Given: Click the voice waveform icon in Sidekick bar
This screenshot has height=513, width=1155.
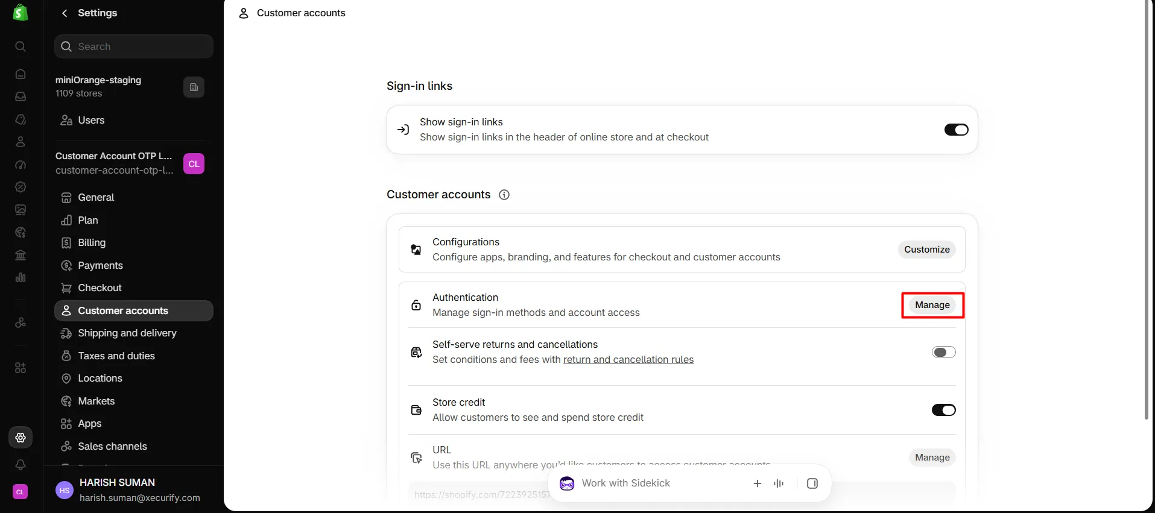Looking at the screenshot, I should pyautogui.click(x=779, y=483).
